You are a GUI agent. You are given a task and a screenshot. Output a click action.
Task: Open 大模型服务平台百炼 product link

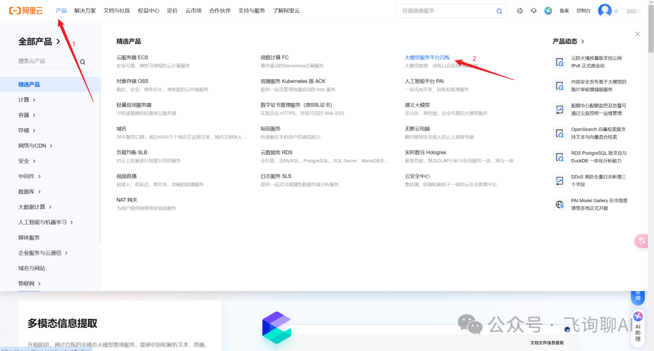(x=427, y=57)
